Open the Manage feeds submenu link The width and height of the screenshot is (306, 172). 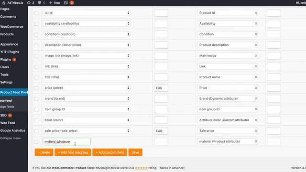[x=7, y=107]
